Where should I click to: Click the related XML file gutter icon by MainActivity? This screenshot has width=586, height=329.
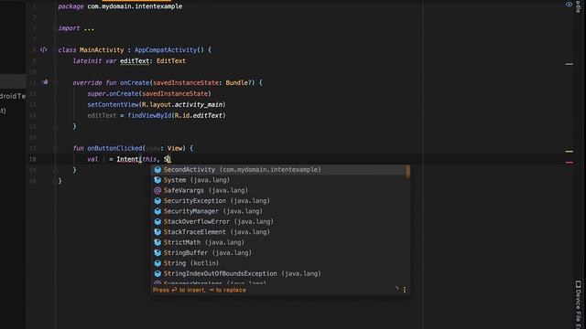coord(44,49)
